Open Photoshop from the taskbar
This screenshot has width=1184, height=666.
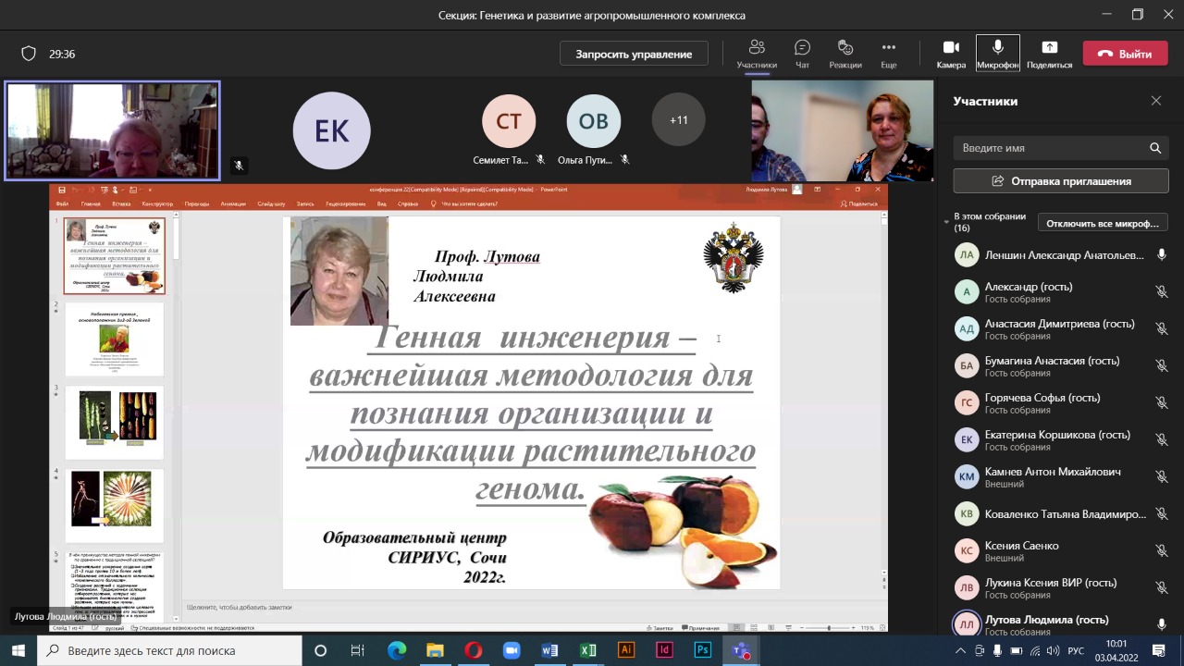(x=703, y=650)
